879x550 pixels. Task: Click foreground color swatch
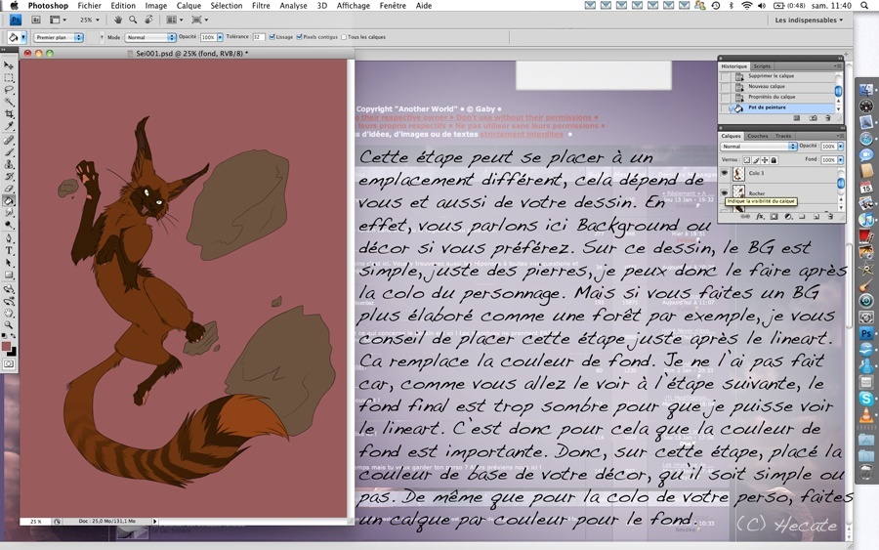[6, 347]
